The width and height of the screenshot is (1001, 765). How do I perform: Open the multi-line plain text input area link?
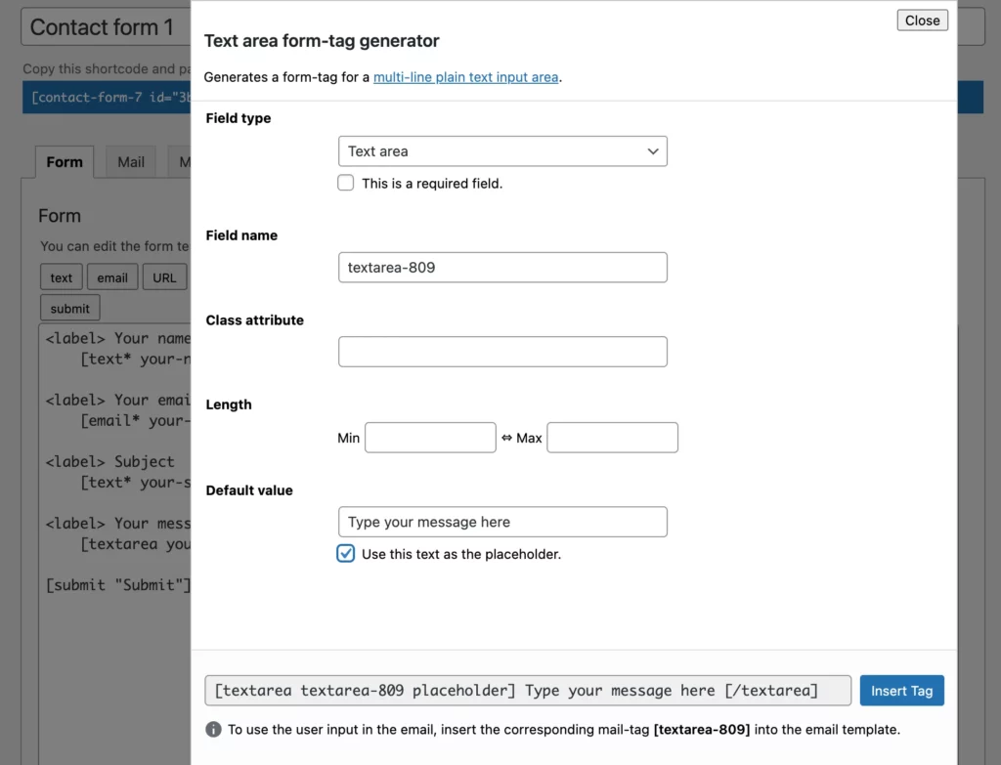coord(465,77)
